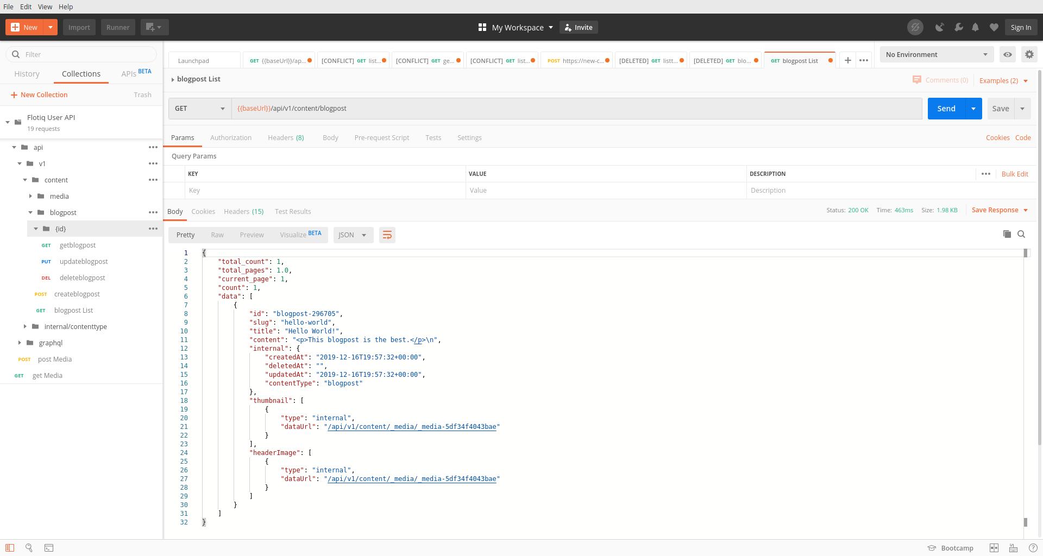Open the Edit menu
This screenshot has width=1043, height=556.
click(x=26, y=7)
